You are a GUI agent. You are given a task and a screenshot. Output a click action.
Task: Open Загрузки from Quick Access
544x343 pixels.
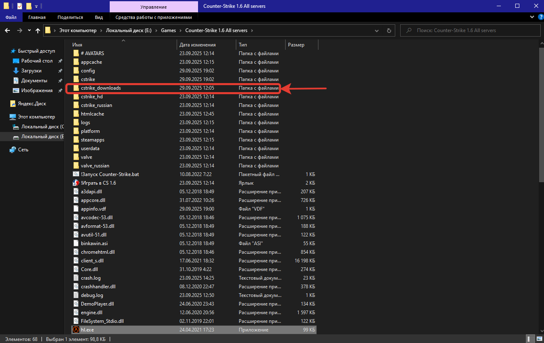coord(31,71)
